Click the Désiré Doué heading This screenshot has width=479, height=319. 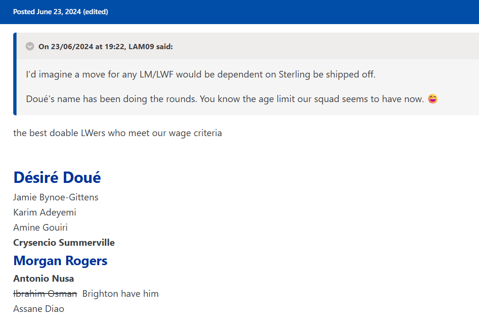(57, 177)
